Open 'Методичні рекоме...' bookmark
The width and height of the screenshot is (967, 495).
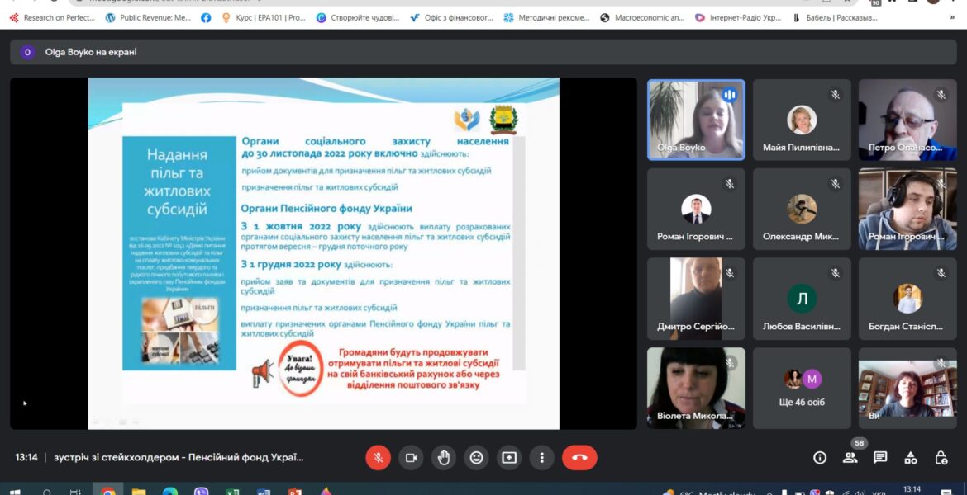(547, 18)
